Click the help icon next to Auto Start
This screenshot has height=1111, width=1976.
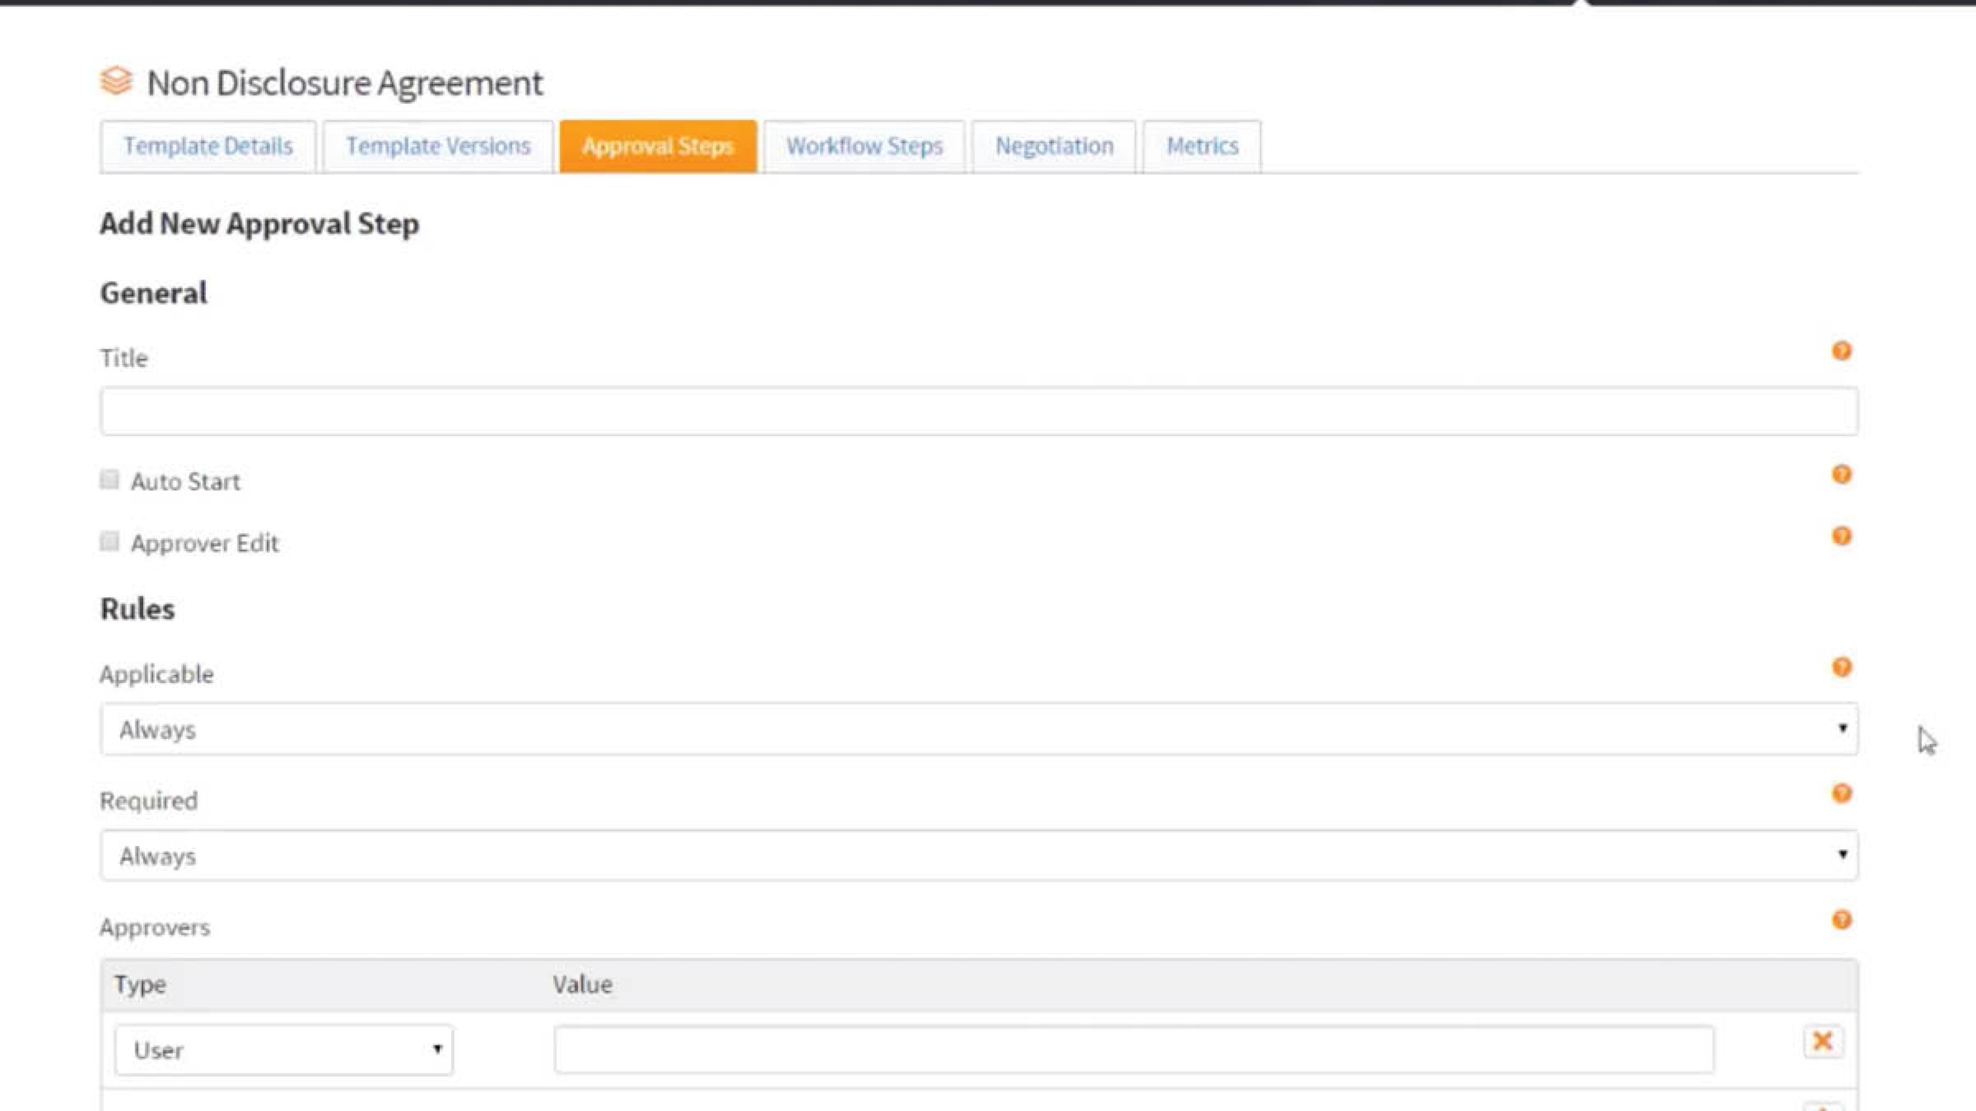coord(1842,473)
